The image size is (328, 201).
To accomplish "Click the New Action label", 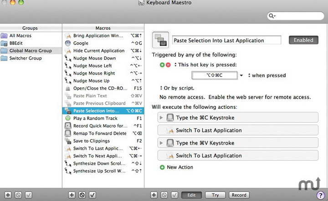I will pos(180,167).
